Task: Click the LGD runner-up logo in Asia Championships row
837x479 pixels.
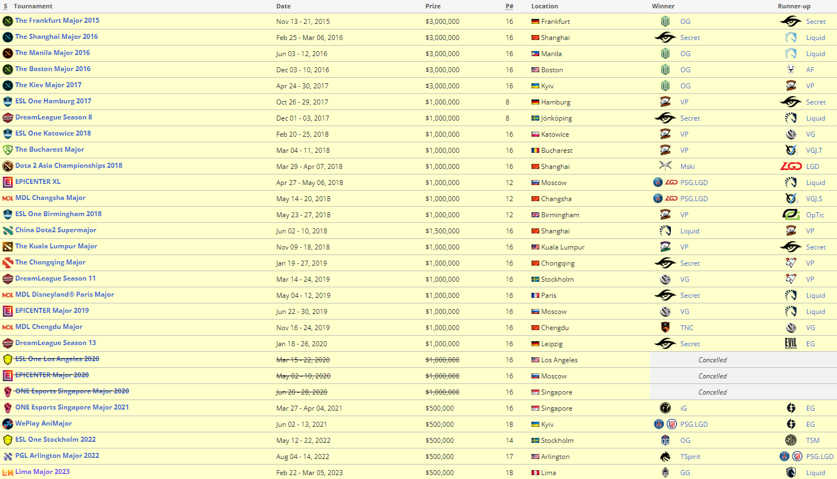Action: [790, 167]
